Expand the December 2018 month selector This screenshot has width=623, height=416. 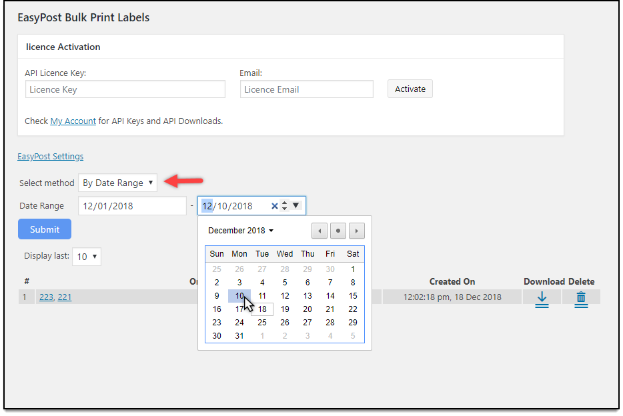tap(241, 231)
